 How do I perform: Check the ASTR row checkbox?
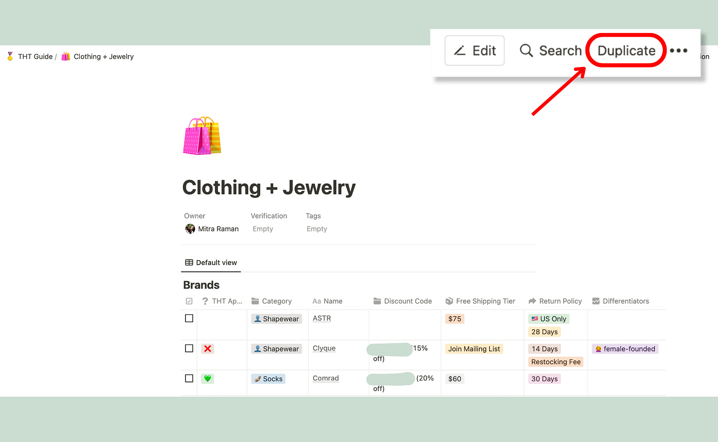pyautogui.click(x=189, y=318)
